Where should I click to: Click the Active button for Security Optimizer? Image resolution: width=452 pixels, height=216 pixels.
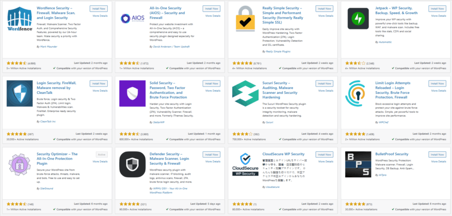[x=102, y=155]
